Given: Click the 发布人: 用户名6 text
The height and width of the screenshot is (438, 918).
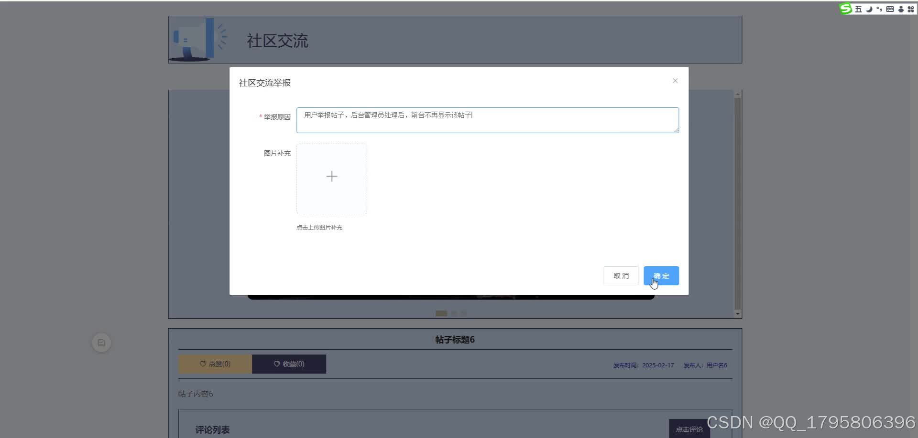Looking at the screenshot, I should click(x=705, y=365).
